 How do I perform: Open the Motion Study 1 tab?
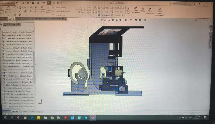[x=36, y=112]
